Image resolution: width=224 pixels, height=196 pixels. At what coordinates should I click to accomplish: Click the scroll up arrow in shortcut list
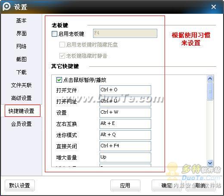click(210, 78)
